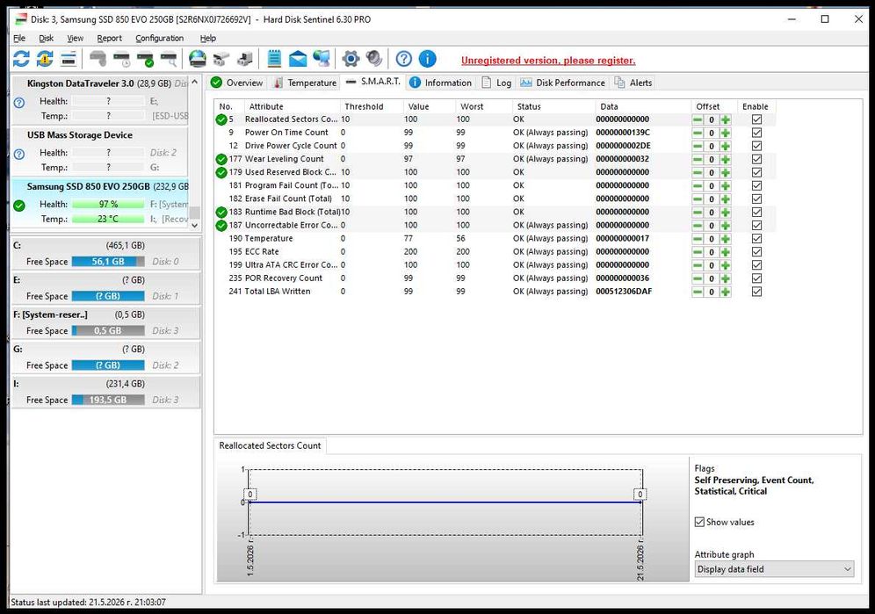Switch to the Alerts tab
The image size is (875, 614).
633,83
